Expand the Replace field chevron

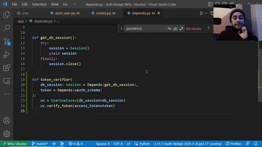click(x=121, y=29)
